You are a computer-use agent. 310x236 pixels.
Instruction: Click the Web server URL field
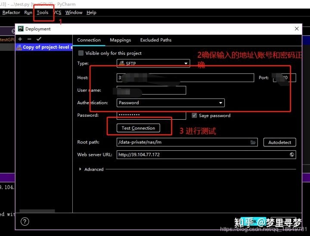coord(206,155)
